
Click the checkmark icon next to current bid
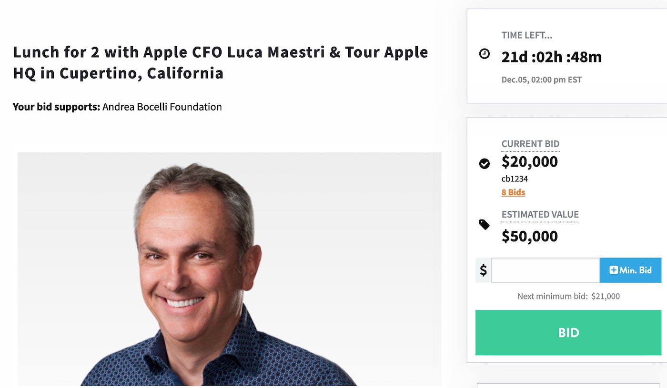point(484,164)
